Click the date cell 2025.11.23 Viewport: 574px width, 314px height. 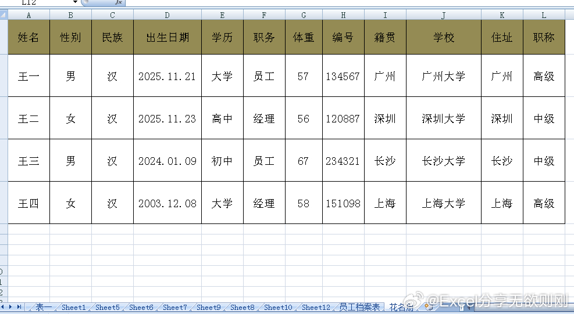point(167,118)
